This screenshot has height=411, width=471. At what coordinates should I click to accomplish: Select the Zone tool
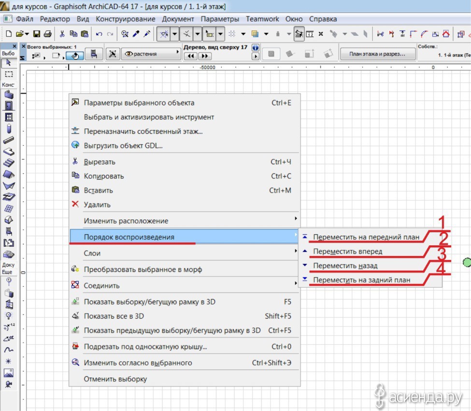pos(9,242)
